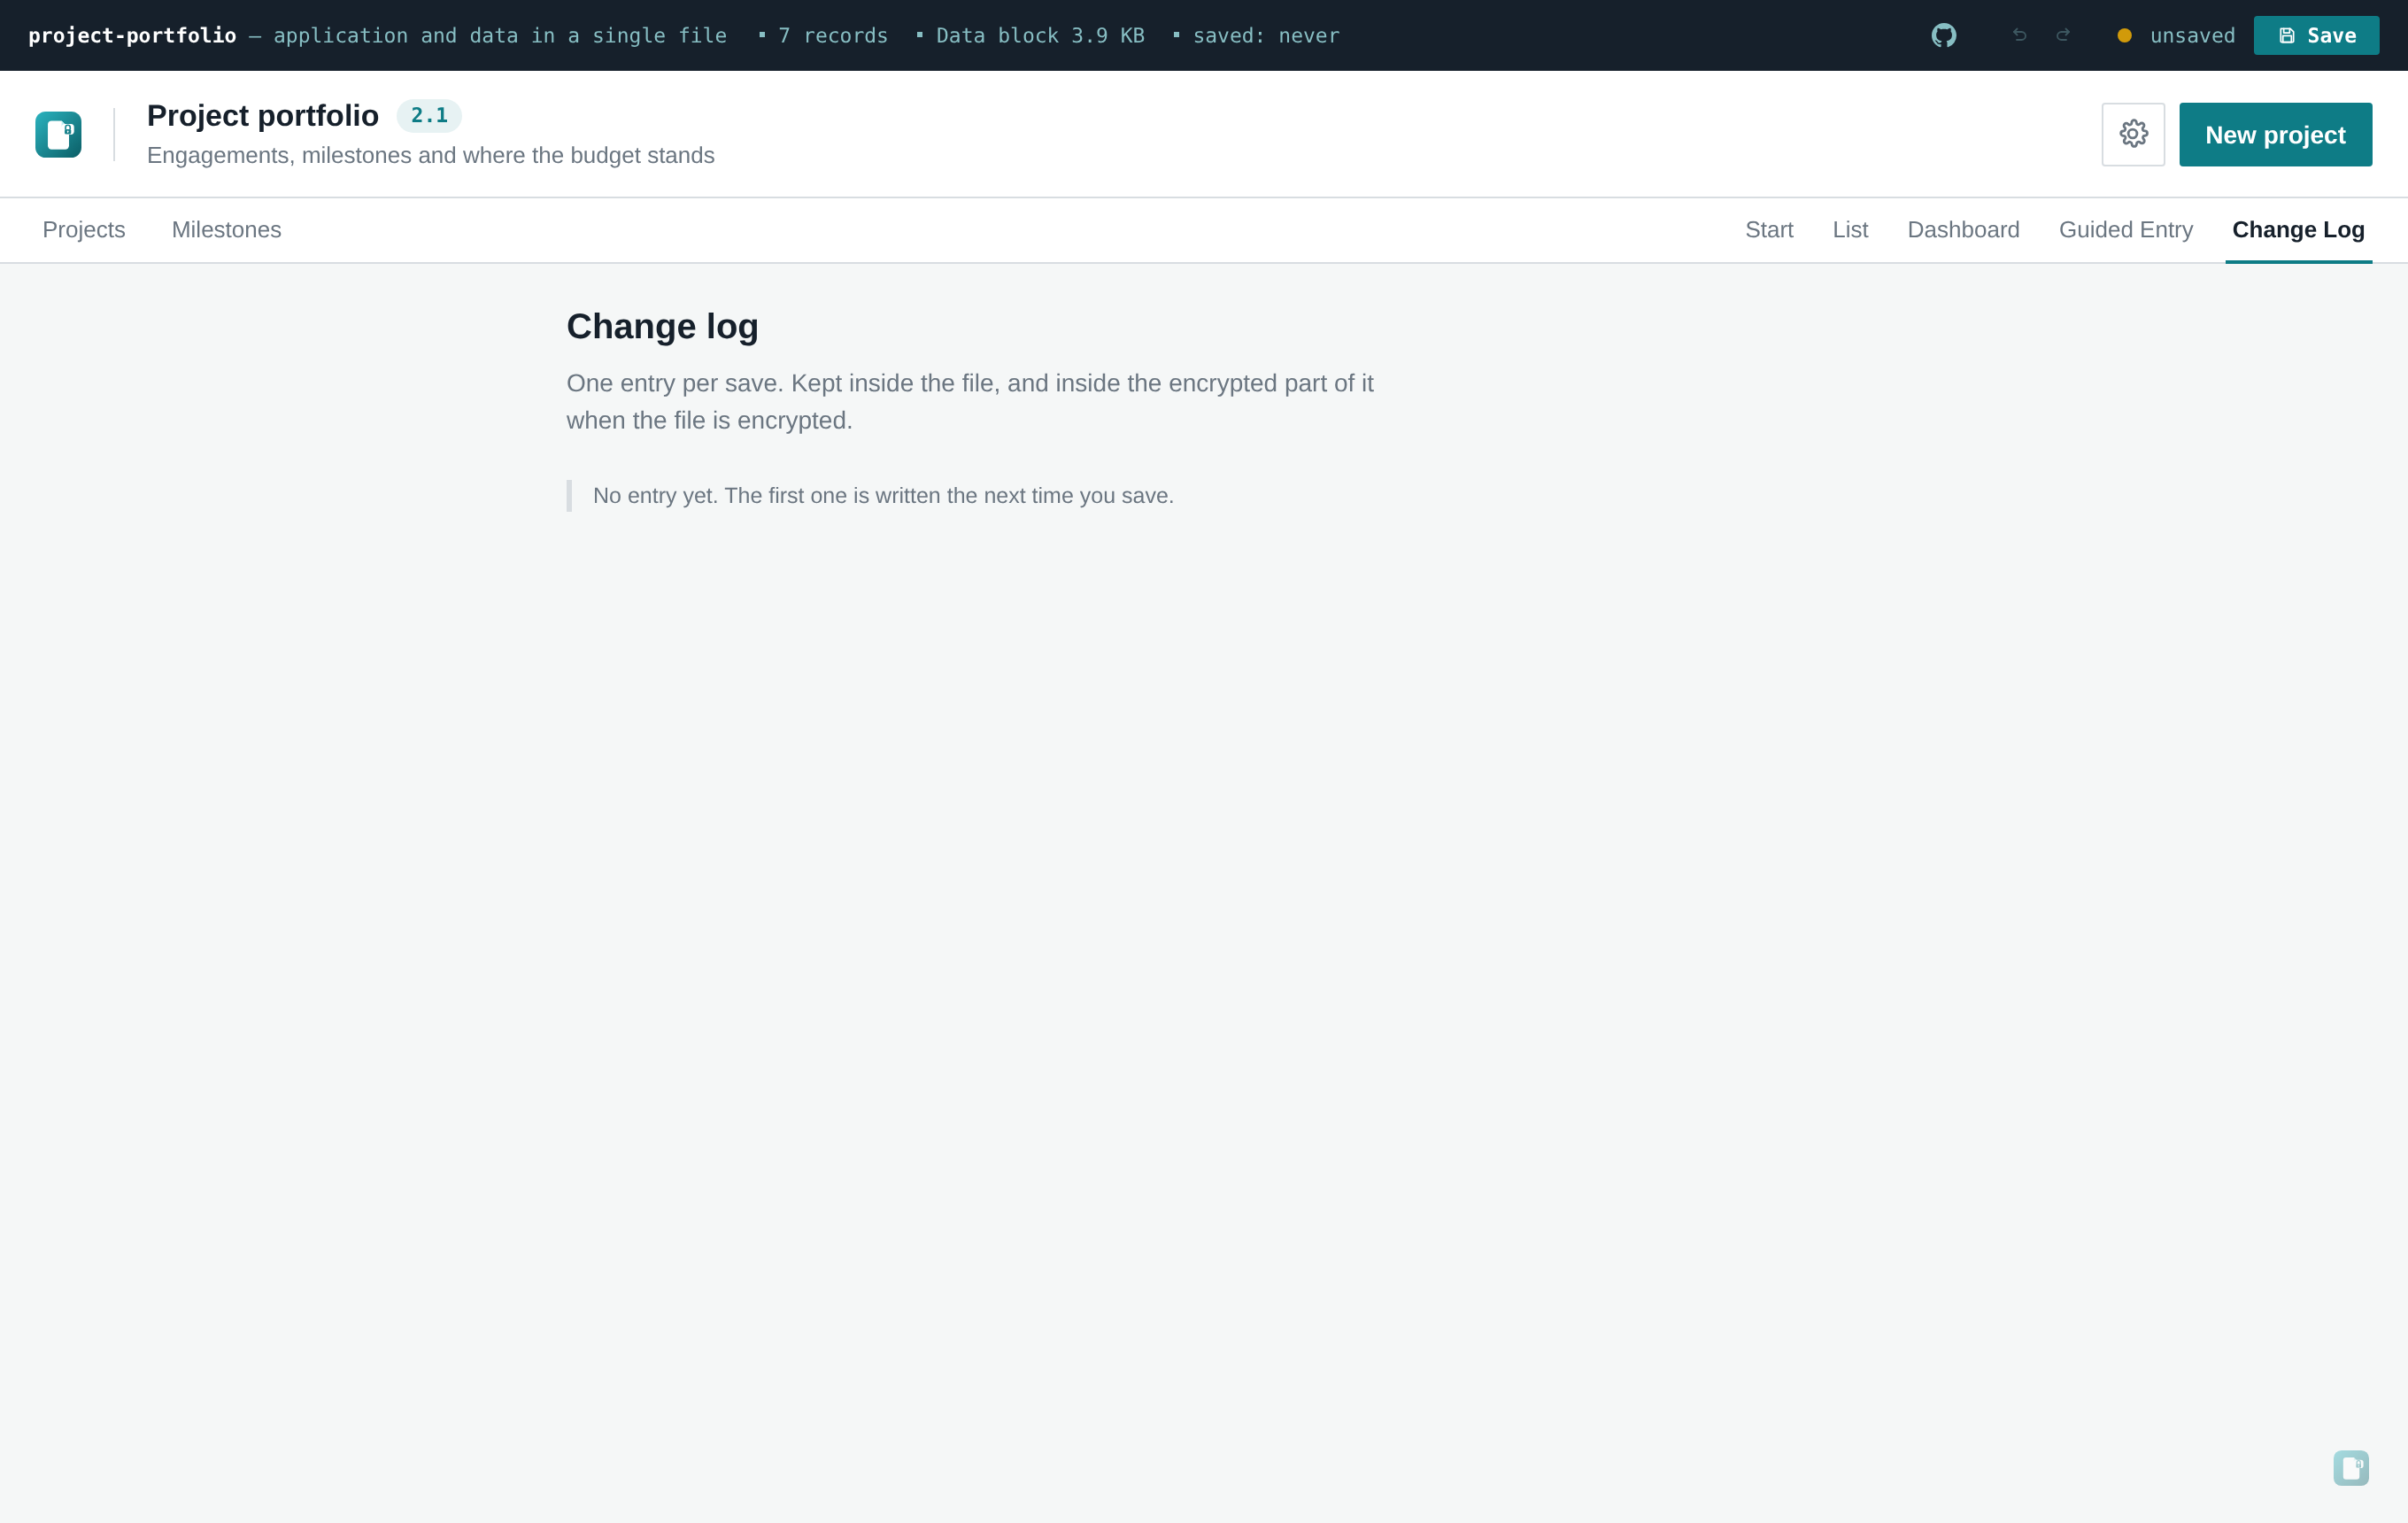Click the 'Engagements, milestones' subtitle
This screenshot has width=2408, height=1523.
point(431,156)
